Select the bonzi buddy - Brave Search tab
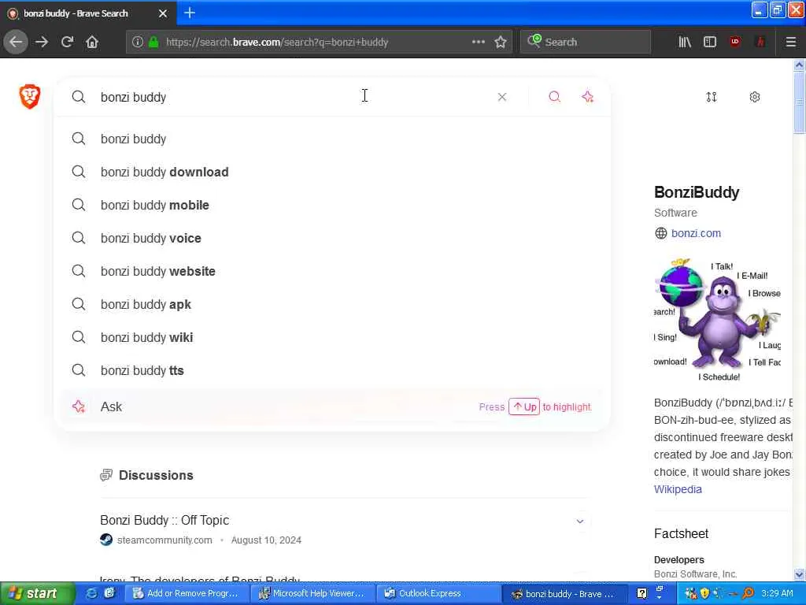Image resolution: width=806 pixels, height=605 pixels. pyautogui.click(x=82, y=13)
